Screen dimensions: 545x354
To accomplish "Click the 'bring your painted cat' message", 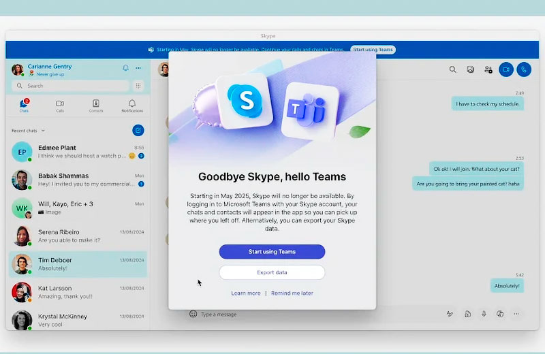I will (x=468, y=183).
